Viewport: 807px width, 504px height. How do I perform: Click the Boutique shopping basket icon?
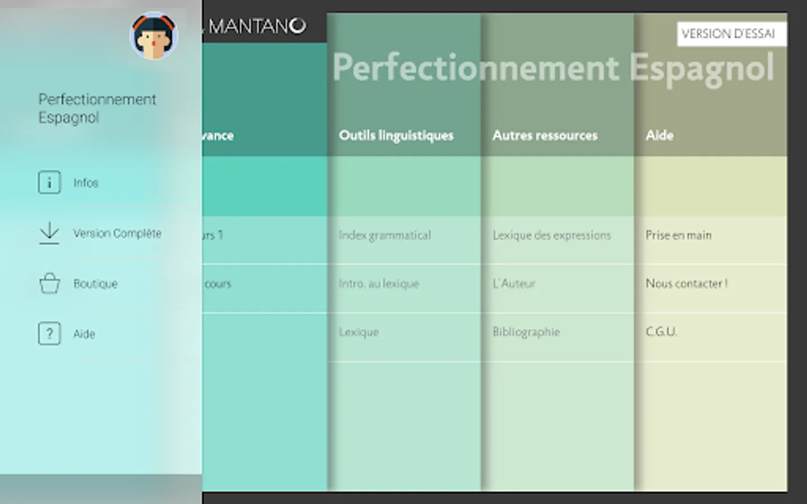[49, 283]
